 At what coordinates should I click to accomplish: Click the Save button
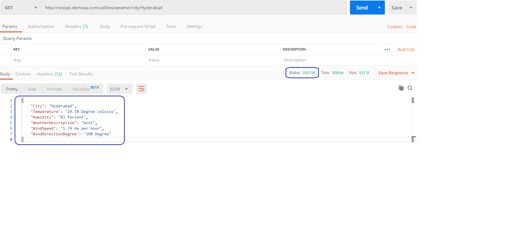(x=397, y=8)
